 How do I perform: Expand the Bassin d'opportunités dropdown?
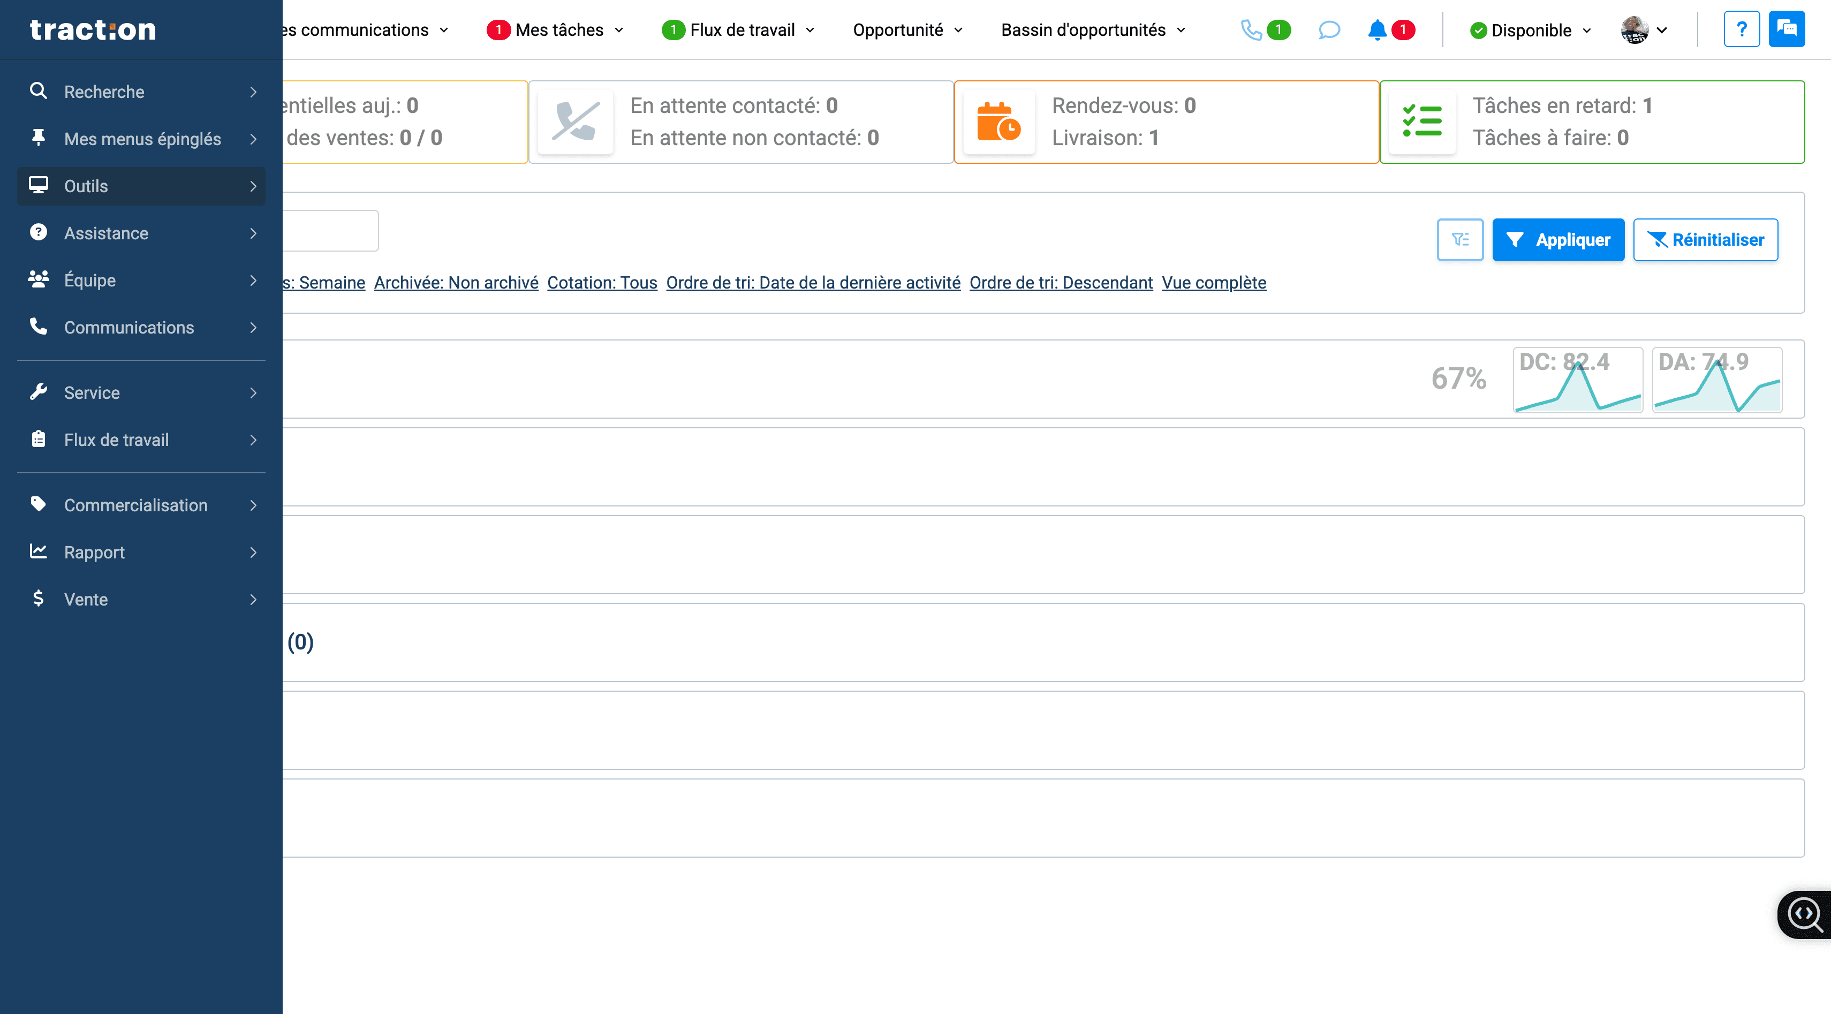coord(1093,30)
